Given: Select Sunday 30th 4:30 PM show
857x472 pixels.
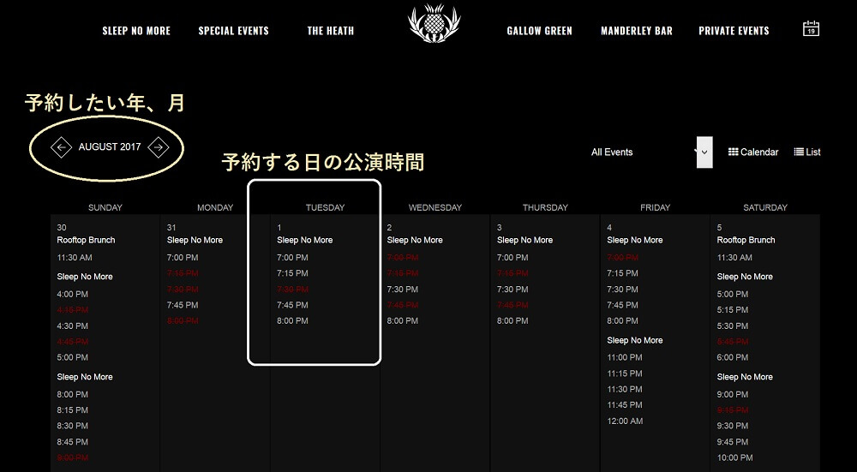Looking at the screenshot, I should pos(72,326).
